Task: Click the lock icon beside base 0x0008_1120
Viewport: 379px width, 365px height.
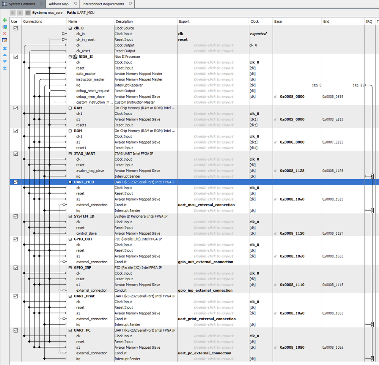Action: point(275,233)
